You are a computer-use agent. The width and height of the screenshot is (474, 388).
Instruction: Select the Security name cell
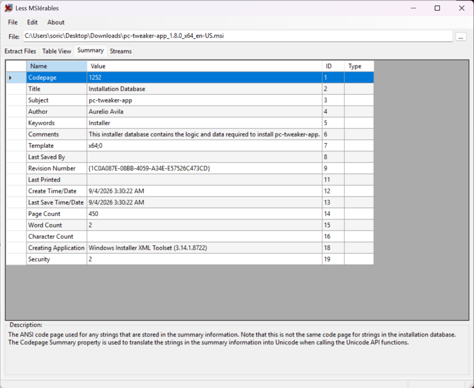pos(57,259)
